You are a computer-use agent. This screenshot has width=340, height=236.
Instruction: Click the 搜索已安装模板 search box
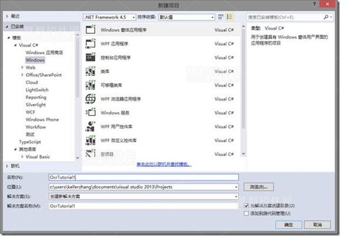pos(285,17)
